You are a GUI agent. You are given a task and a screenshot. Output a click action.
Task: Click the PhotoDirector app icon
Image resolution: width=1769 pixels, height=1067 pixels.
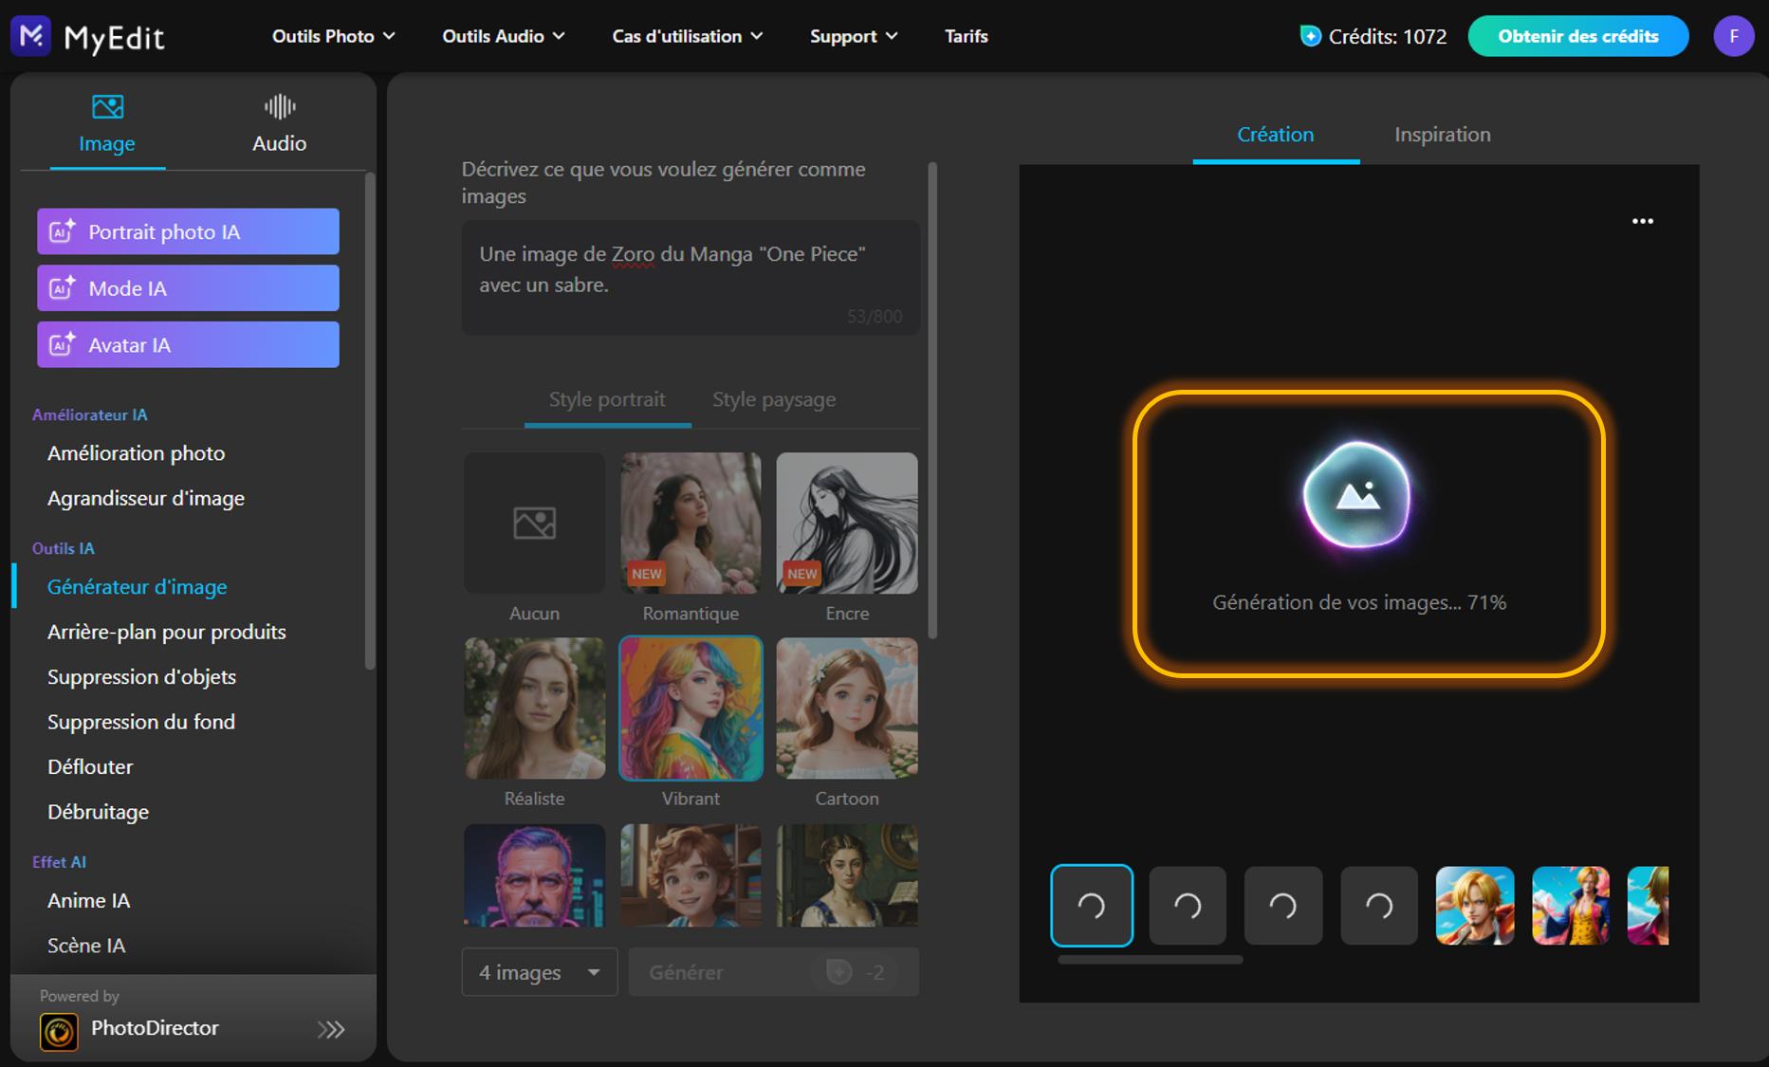coord(59,1031)
